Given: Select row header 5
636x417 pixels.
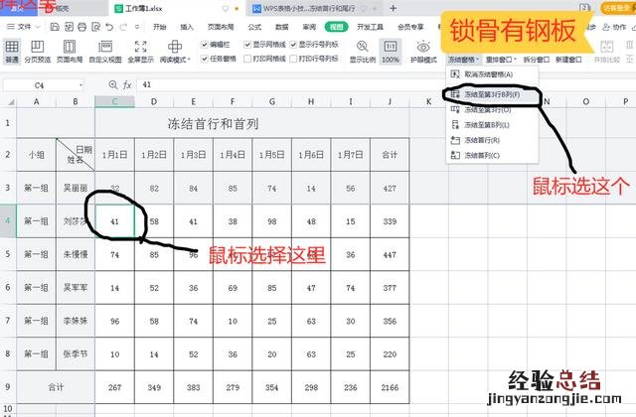Looking at the screenshot, I should tap(8, 254).
